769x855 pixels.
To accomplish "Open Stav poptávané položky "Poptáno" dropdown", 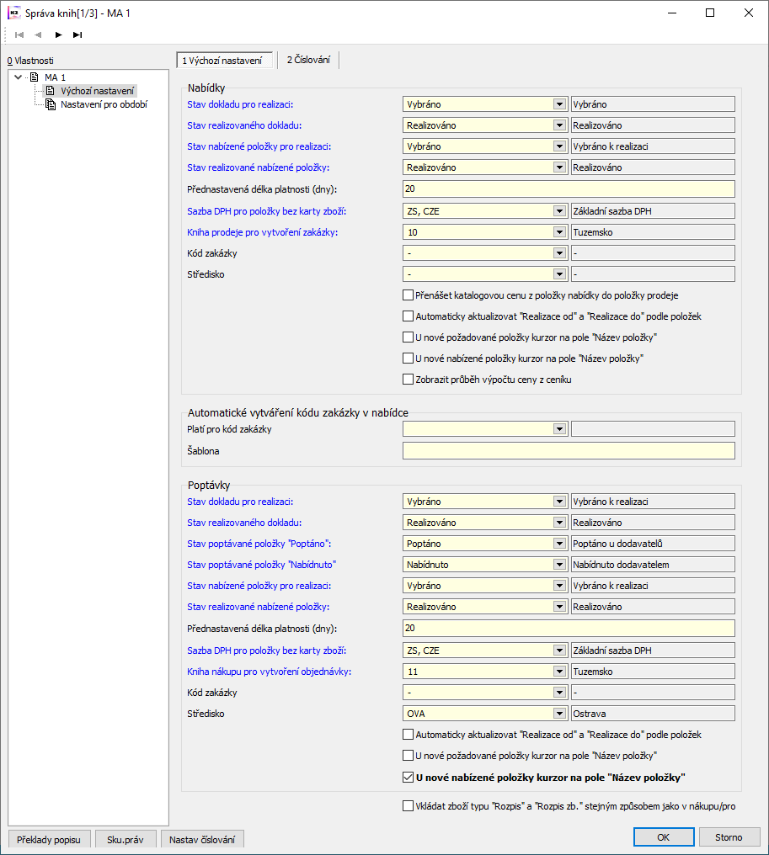I will point(559,544).
